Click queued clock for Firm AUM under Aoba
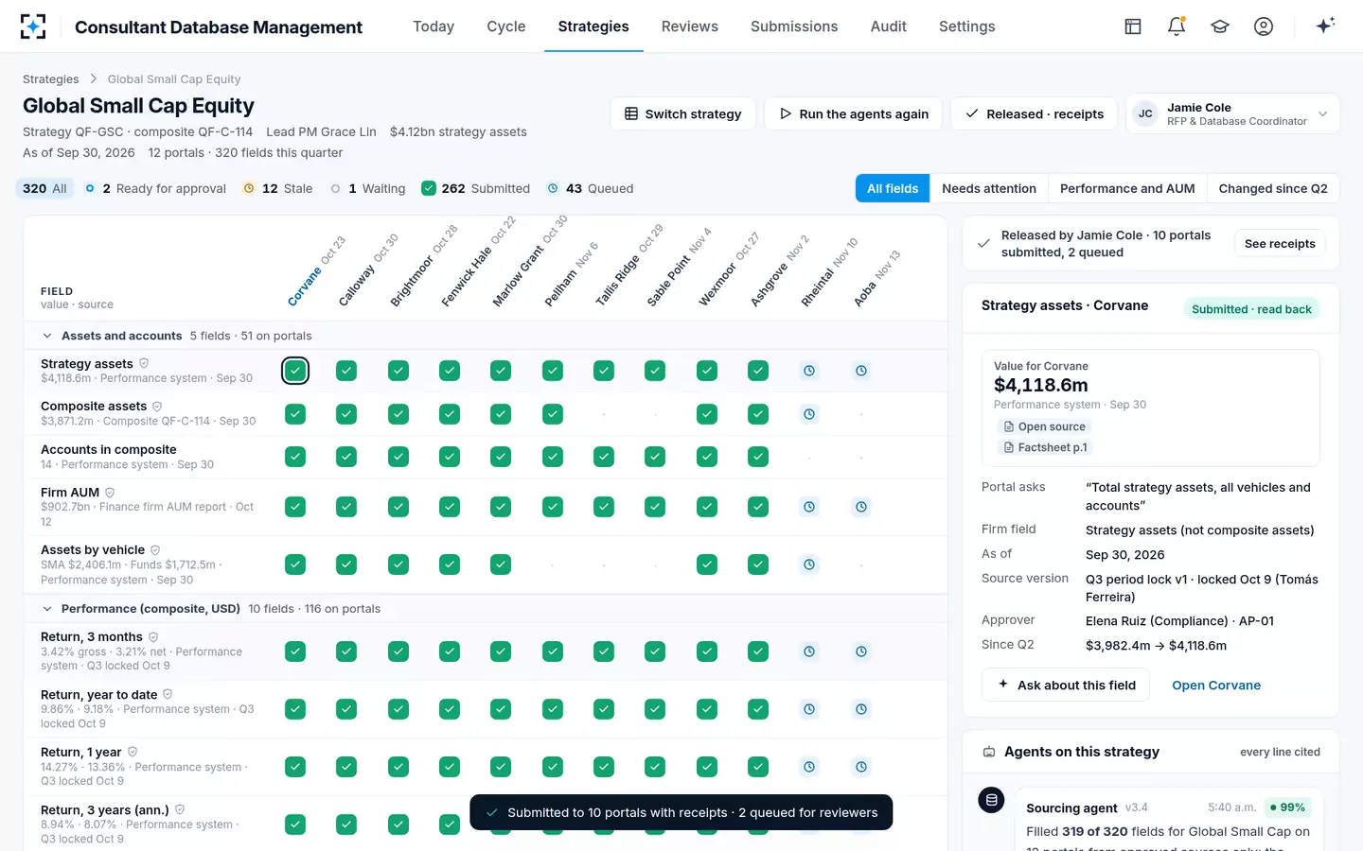The width and height of the screenshot is (1363, 851). pos(861,507)
